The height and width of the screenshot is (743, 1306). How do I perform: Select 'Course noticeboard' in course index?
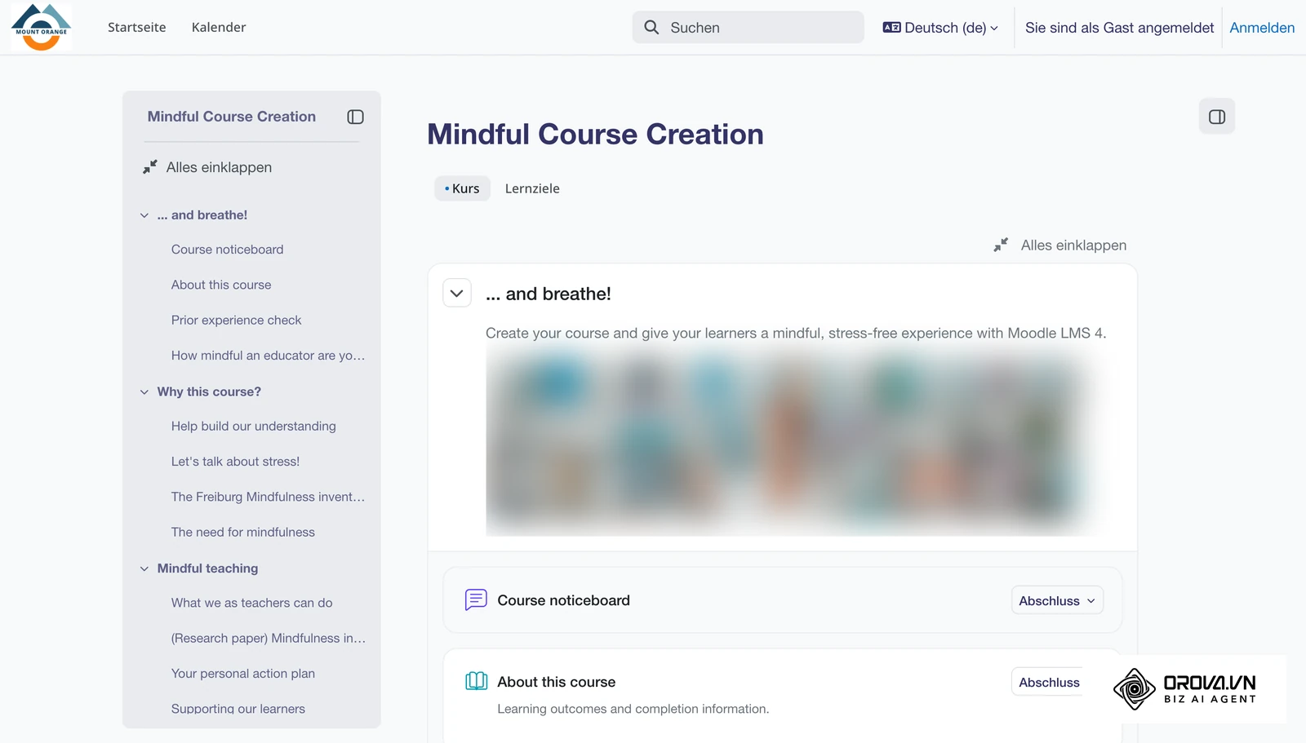tap(227, 250)
